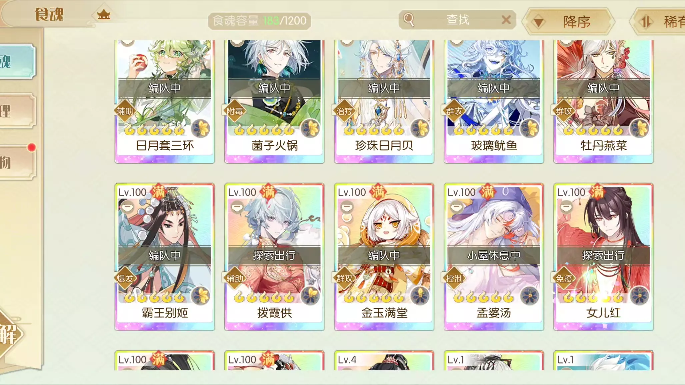Click 免疫 role badge on 女儿红
Screen dimensions: 685x385
click(x=564, y=278)
